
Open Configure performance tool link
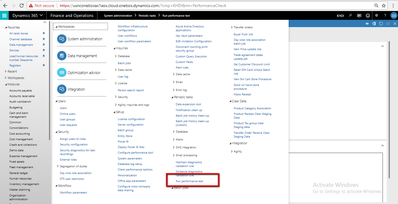[135, 153]
